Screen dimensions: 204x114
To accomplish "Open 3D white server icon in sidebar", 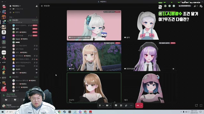I will click(4, 32).
